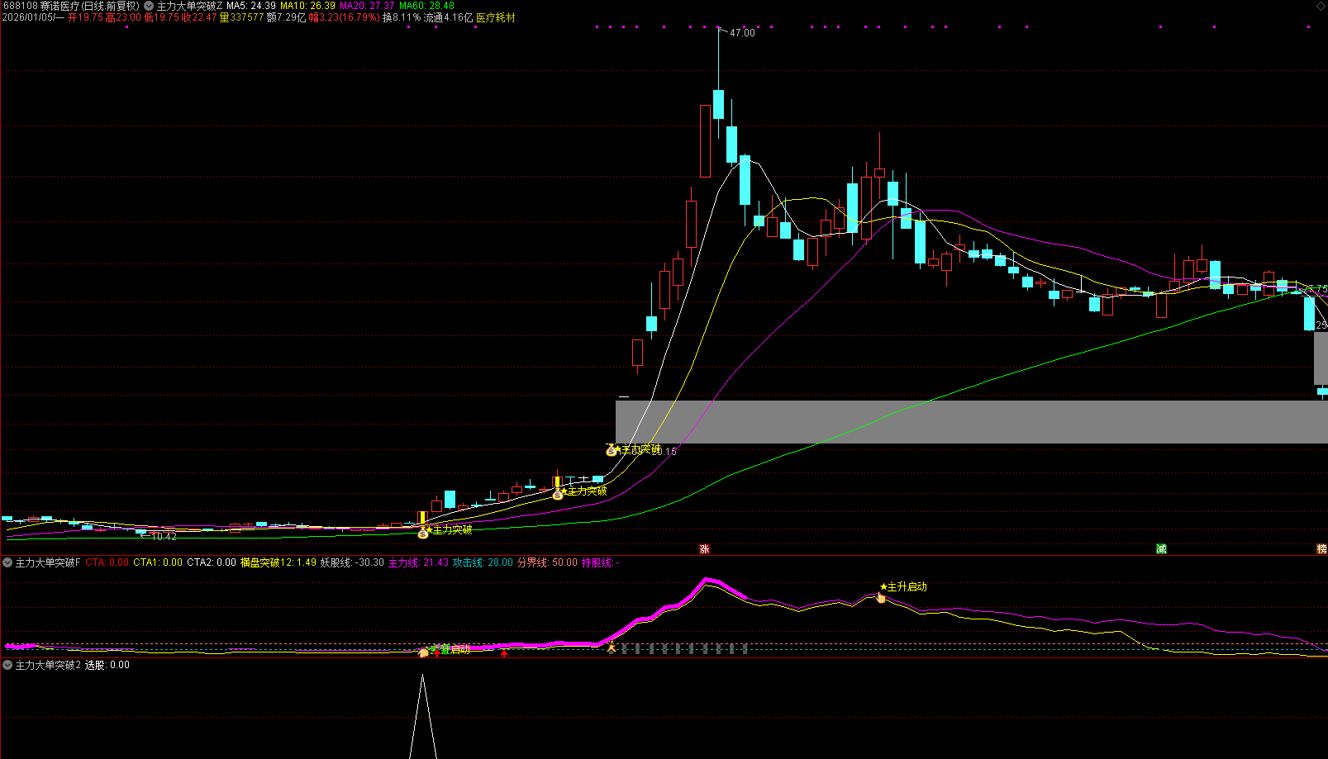Click the 幅3.23(16.79%) amplitude value
The width and height of the screenshot is (1328, 759).
click(x=344, y=17)
